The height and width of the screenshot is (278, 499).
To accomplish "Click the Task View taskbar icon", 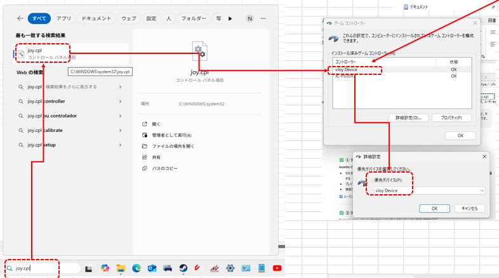I will click(90, 268).
